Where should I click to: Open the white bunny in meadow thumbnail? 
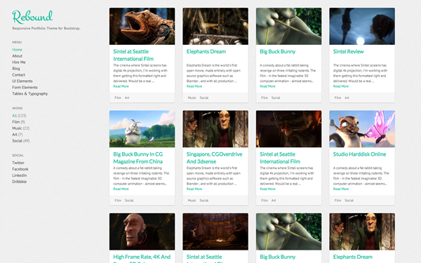(x=142, y=129)
